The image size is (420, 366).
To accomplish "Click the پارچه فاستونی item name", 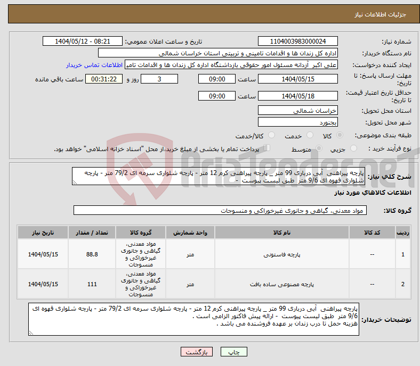I will coord(282,254).
